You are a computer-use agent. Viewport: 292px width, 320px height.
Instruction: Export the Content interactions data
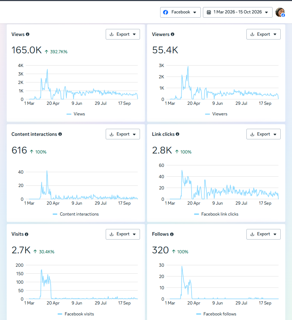[123, 134]
